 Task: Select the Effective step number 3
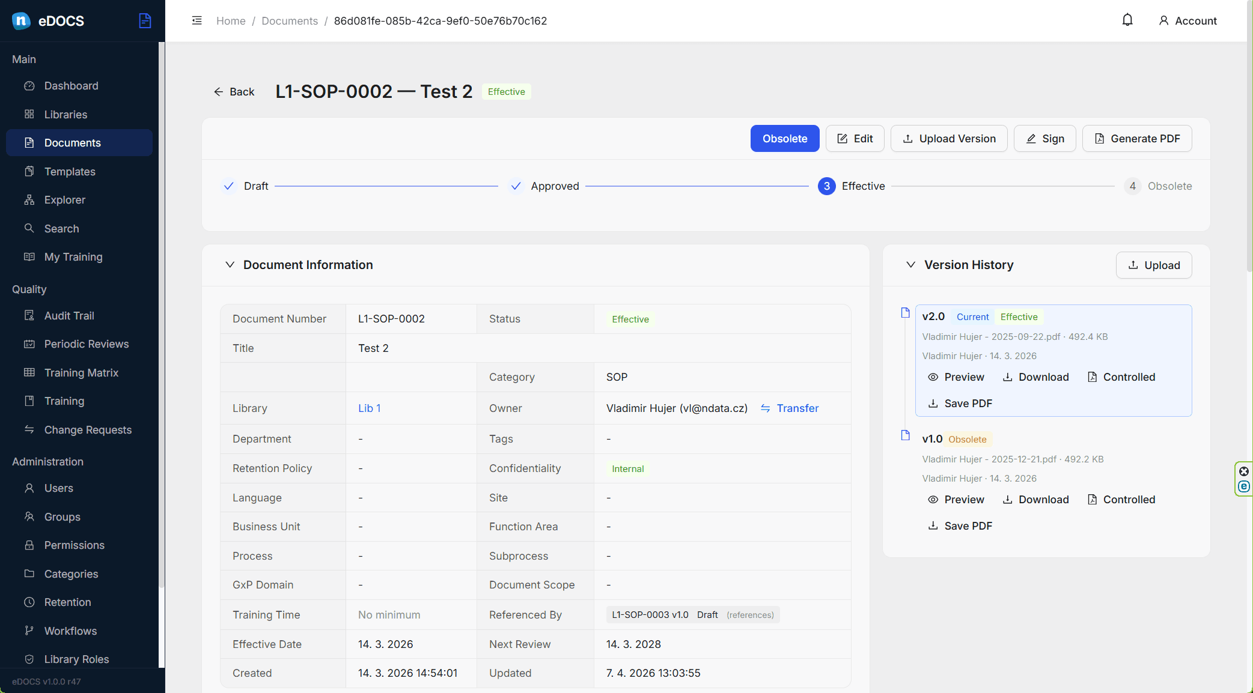tap(852, 186)
